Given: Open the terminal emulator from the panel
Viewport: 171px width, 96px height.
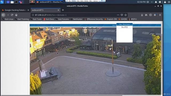Looking at the screenshot, I should [x=16, y=2].
